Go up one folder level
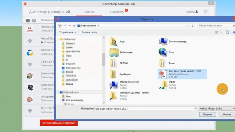Screen dimensions: 235x132 [x=74, y=26]
